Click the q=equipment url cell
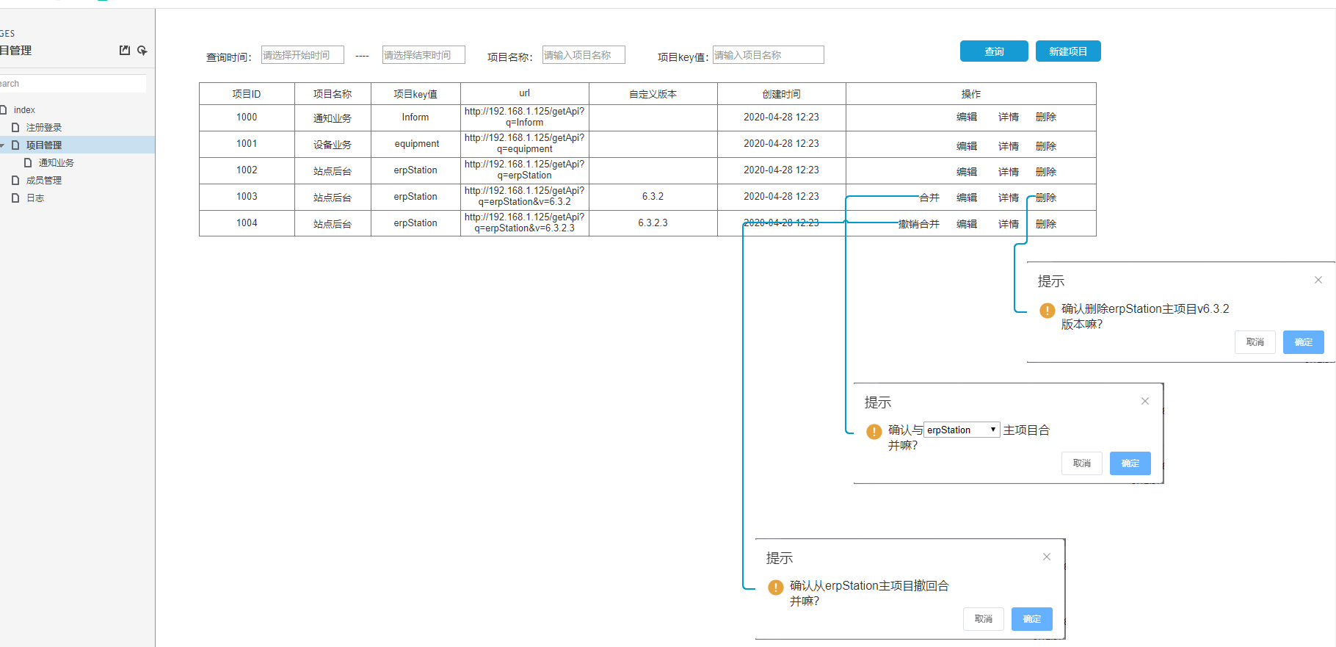1336x647 pixels. tap(524, 144)
